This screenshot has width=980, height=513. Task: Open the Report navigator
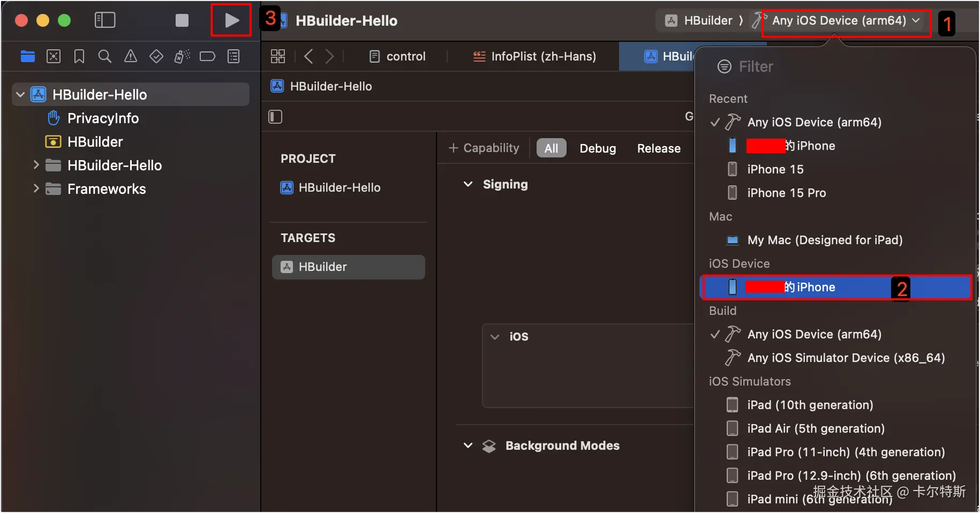[233, 56]
